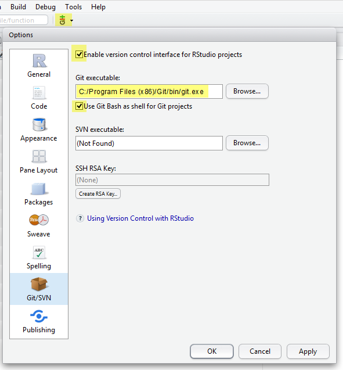Click the go to file/function search box
This screenshot has height=370, width=343.
click(x=23, y=20)
